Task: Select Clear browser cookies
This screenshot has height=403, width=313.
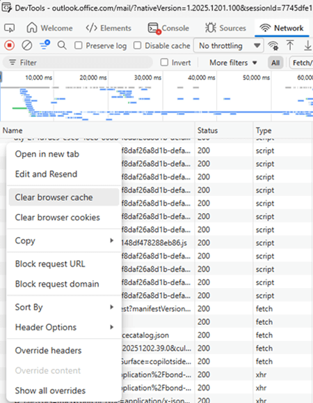Action: [x=64, y=217]
